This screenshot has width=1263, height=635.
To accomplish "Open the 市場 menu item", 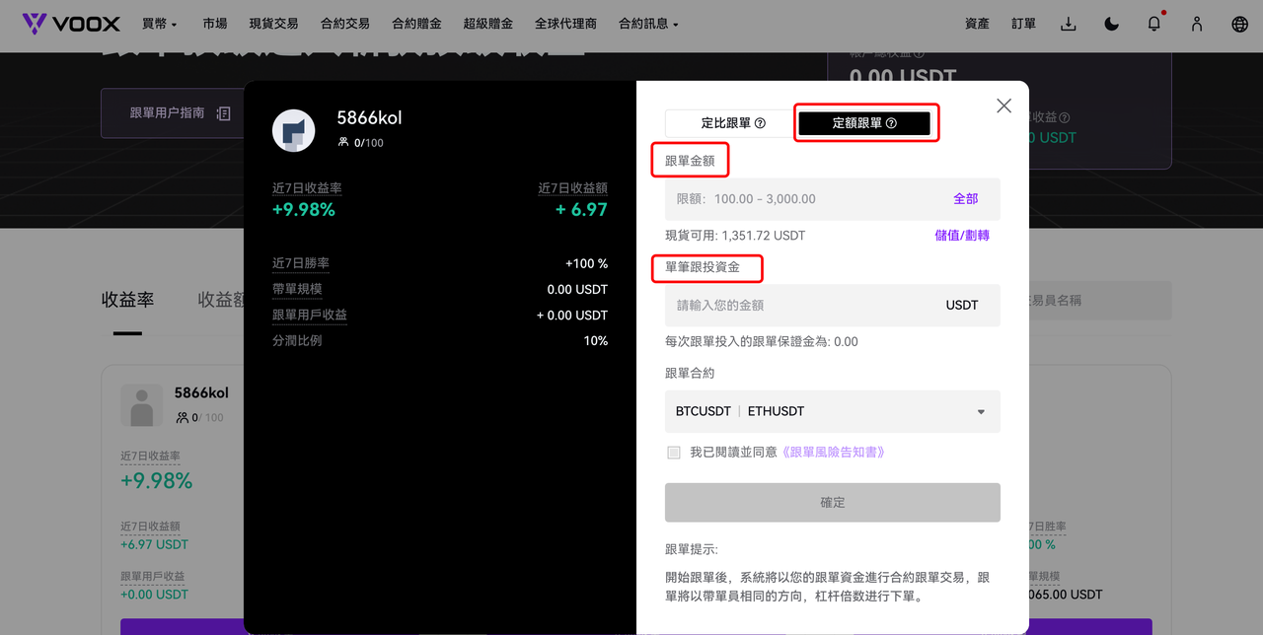I will pyautogui.click(x=214, y=24).
